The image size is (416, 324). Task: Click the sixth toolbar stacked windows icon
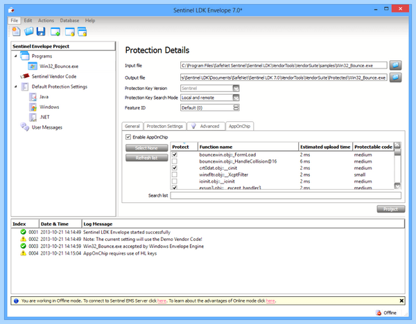(x=83, y=32)
